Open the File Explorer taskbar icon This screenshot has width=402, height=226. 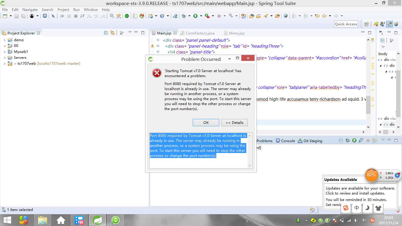43,220
